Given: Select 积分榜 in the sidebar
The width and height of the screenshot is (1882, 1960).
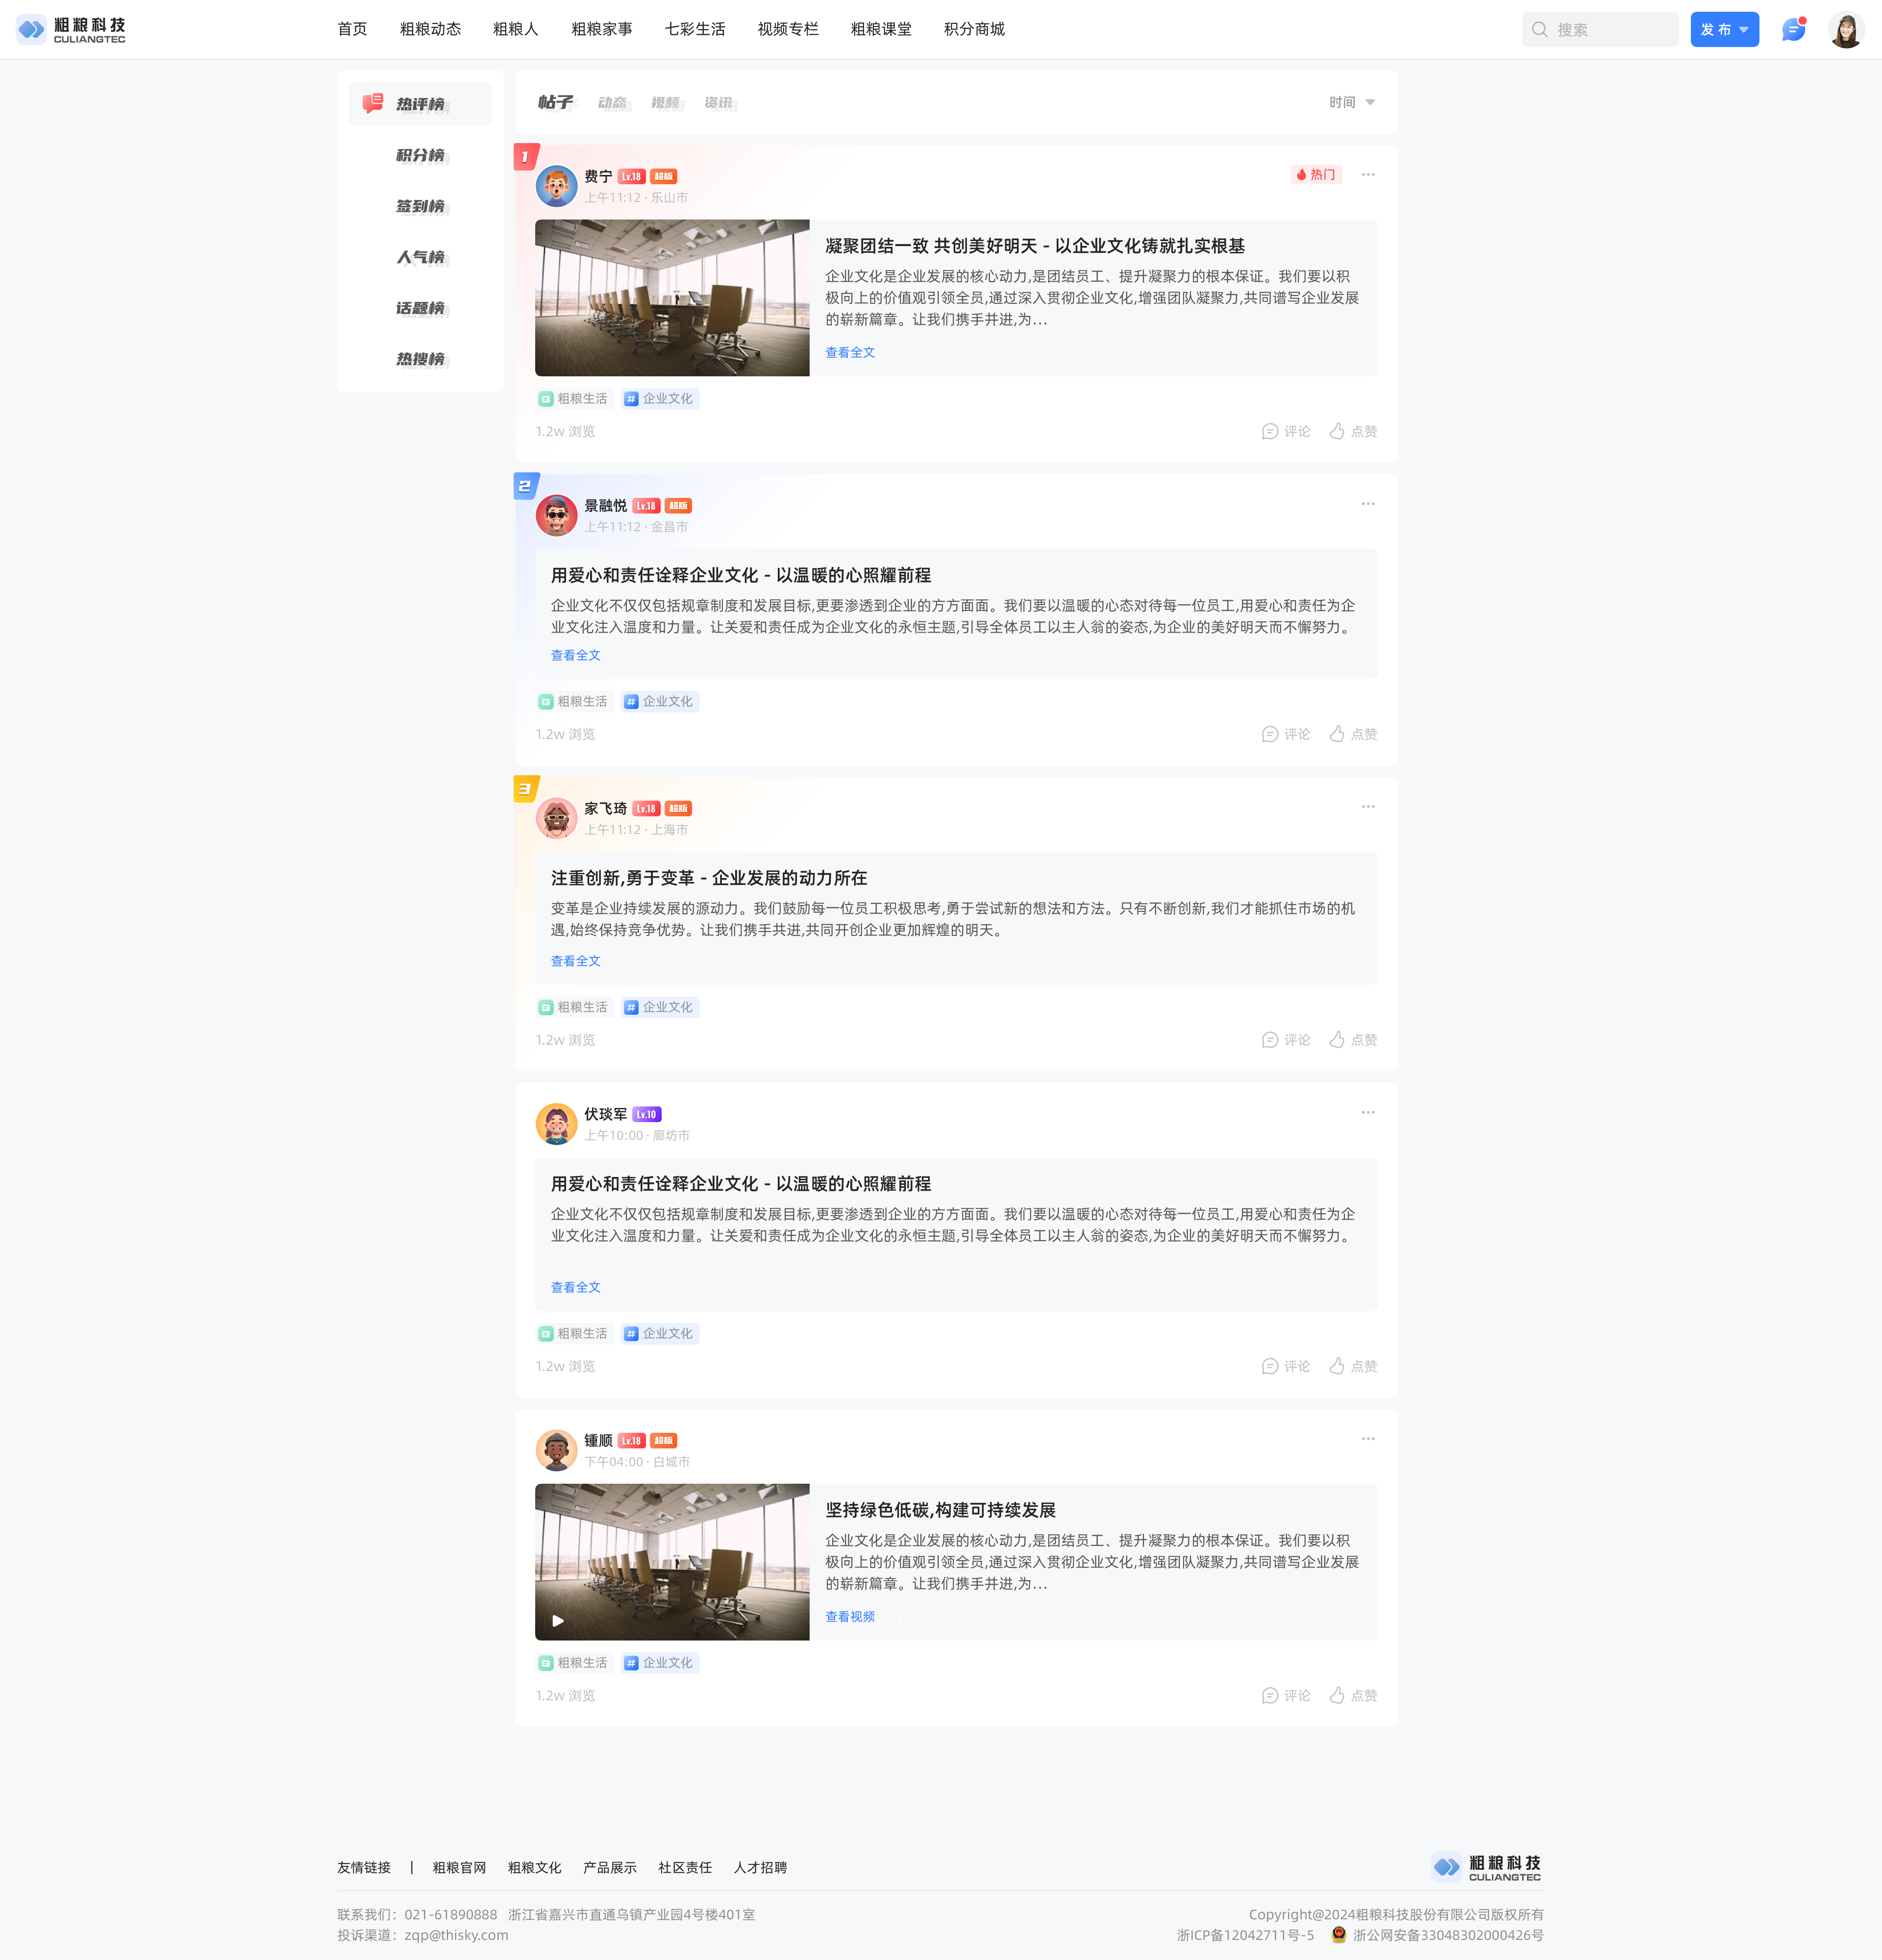Looking at the screenshot, I should click(420, 155).
